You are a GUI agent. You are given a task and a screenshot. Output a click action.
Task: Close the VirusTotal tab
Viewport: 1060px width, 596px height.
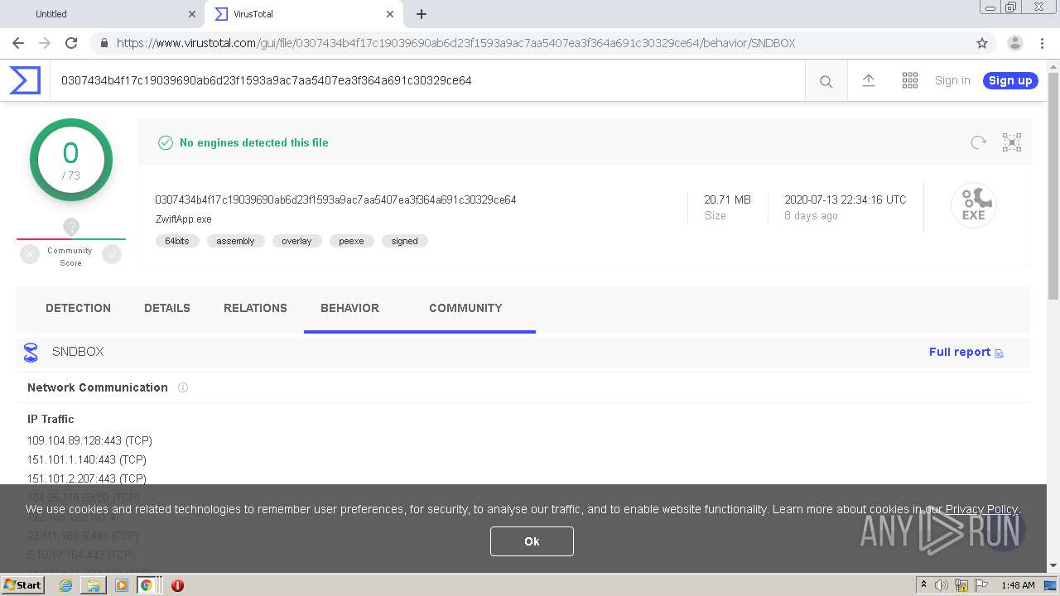[x=390, y=14]
